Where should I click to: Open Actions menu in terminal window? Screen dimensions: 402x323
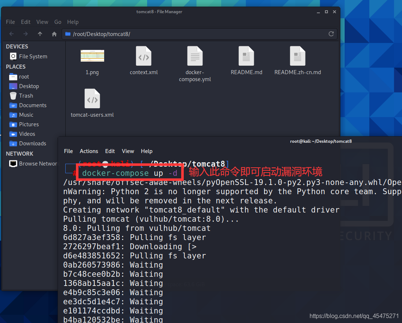(89, 151)
